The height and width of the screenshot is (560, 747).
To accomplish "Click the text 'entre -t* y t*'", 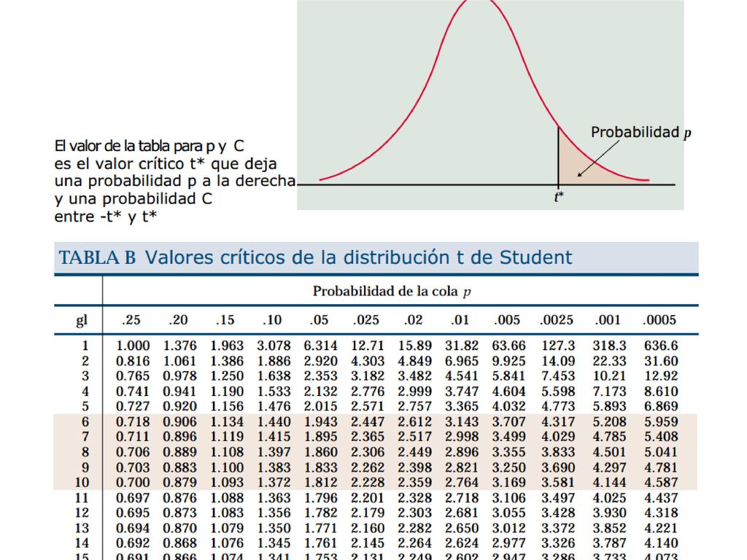I will click(106, 217).
